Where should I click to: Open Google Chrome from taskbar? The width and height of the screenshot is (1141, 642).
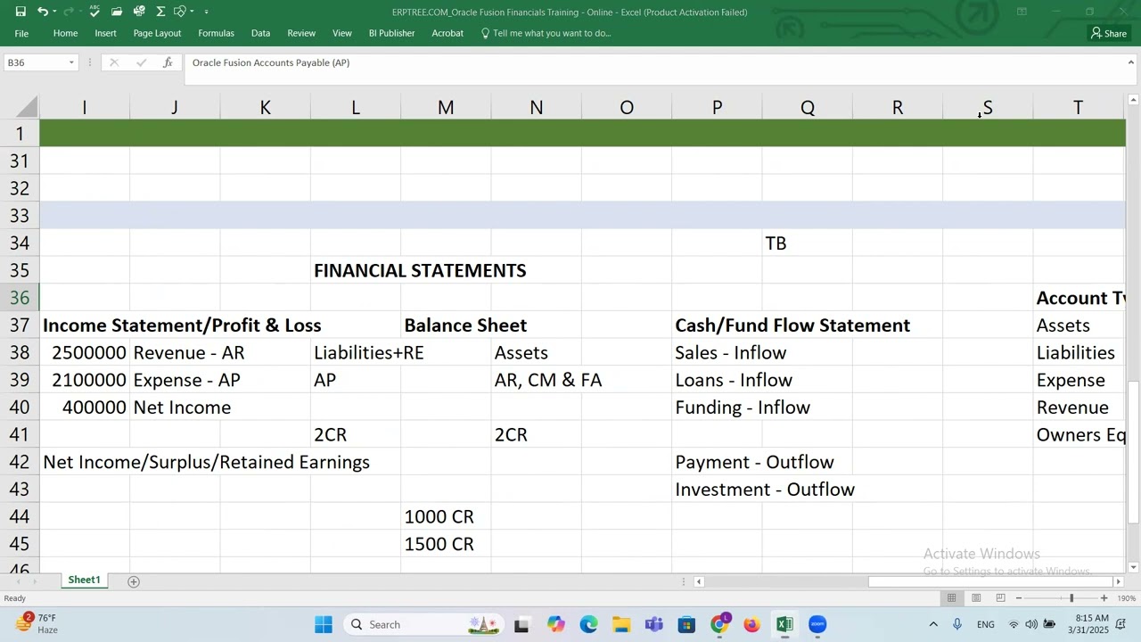719,624
